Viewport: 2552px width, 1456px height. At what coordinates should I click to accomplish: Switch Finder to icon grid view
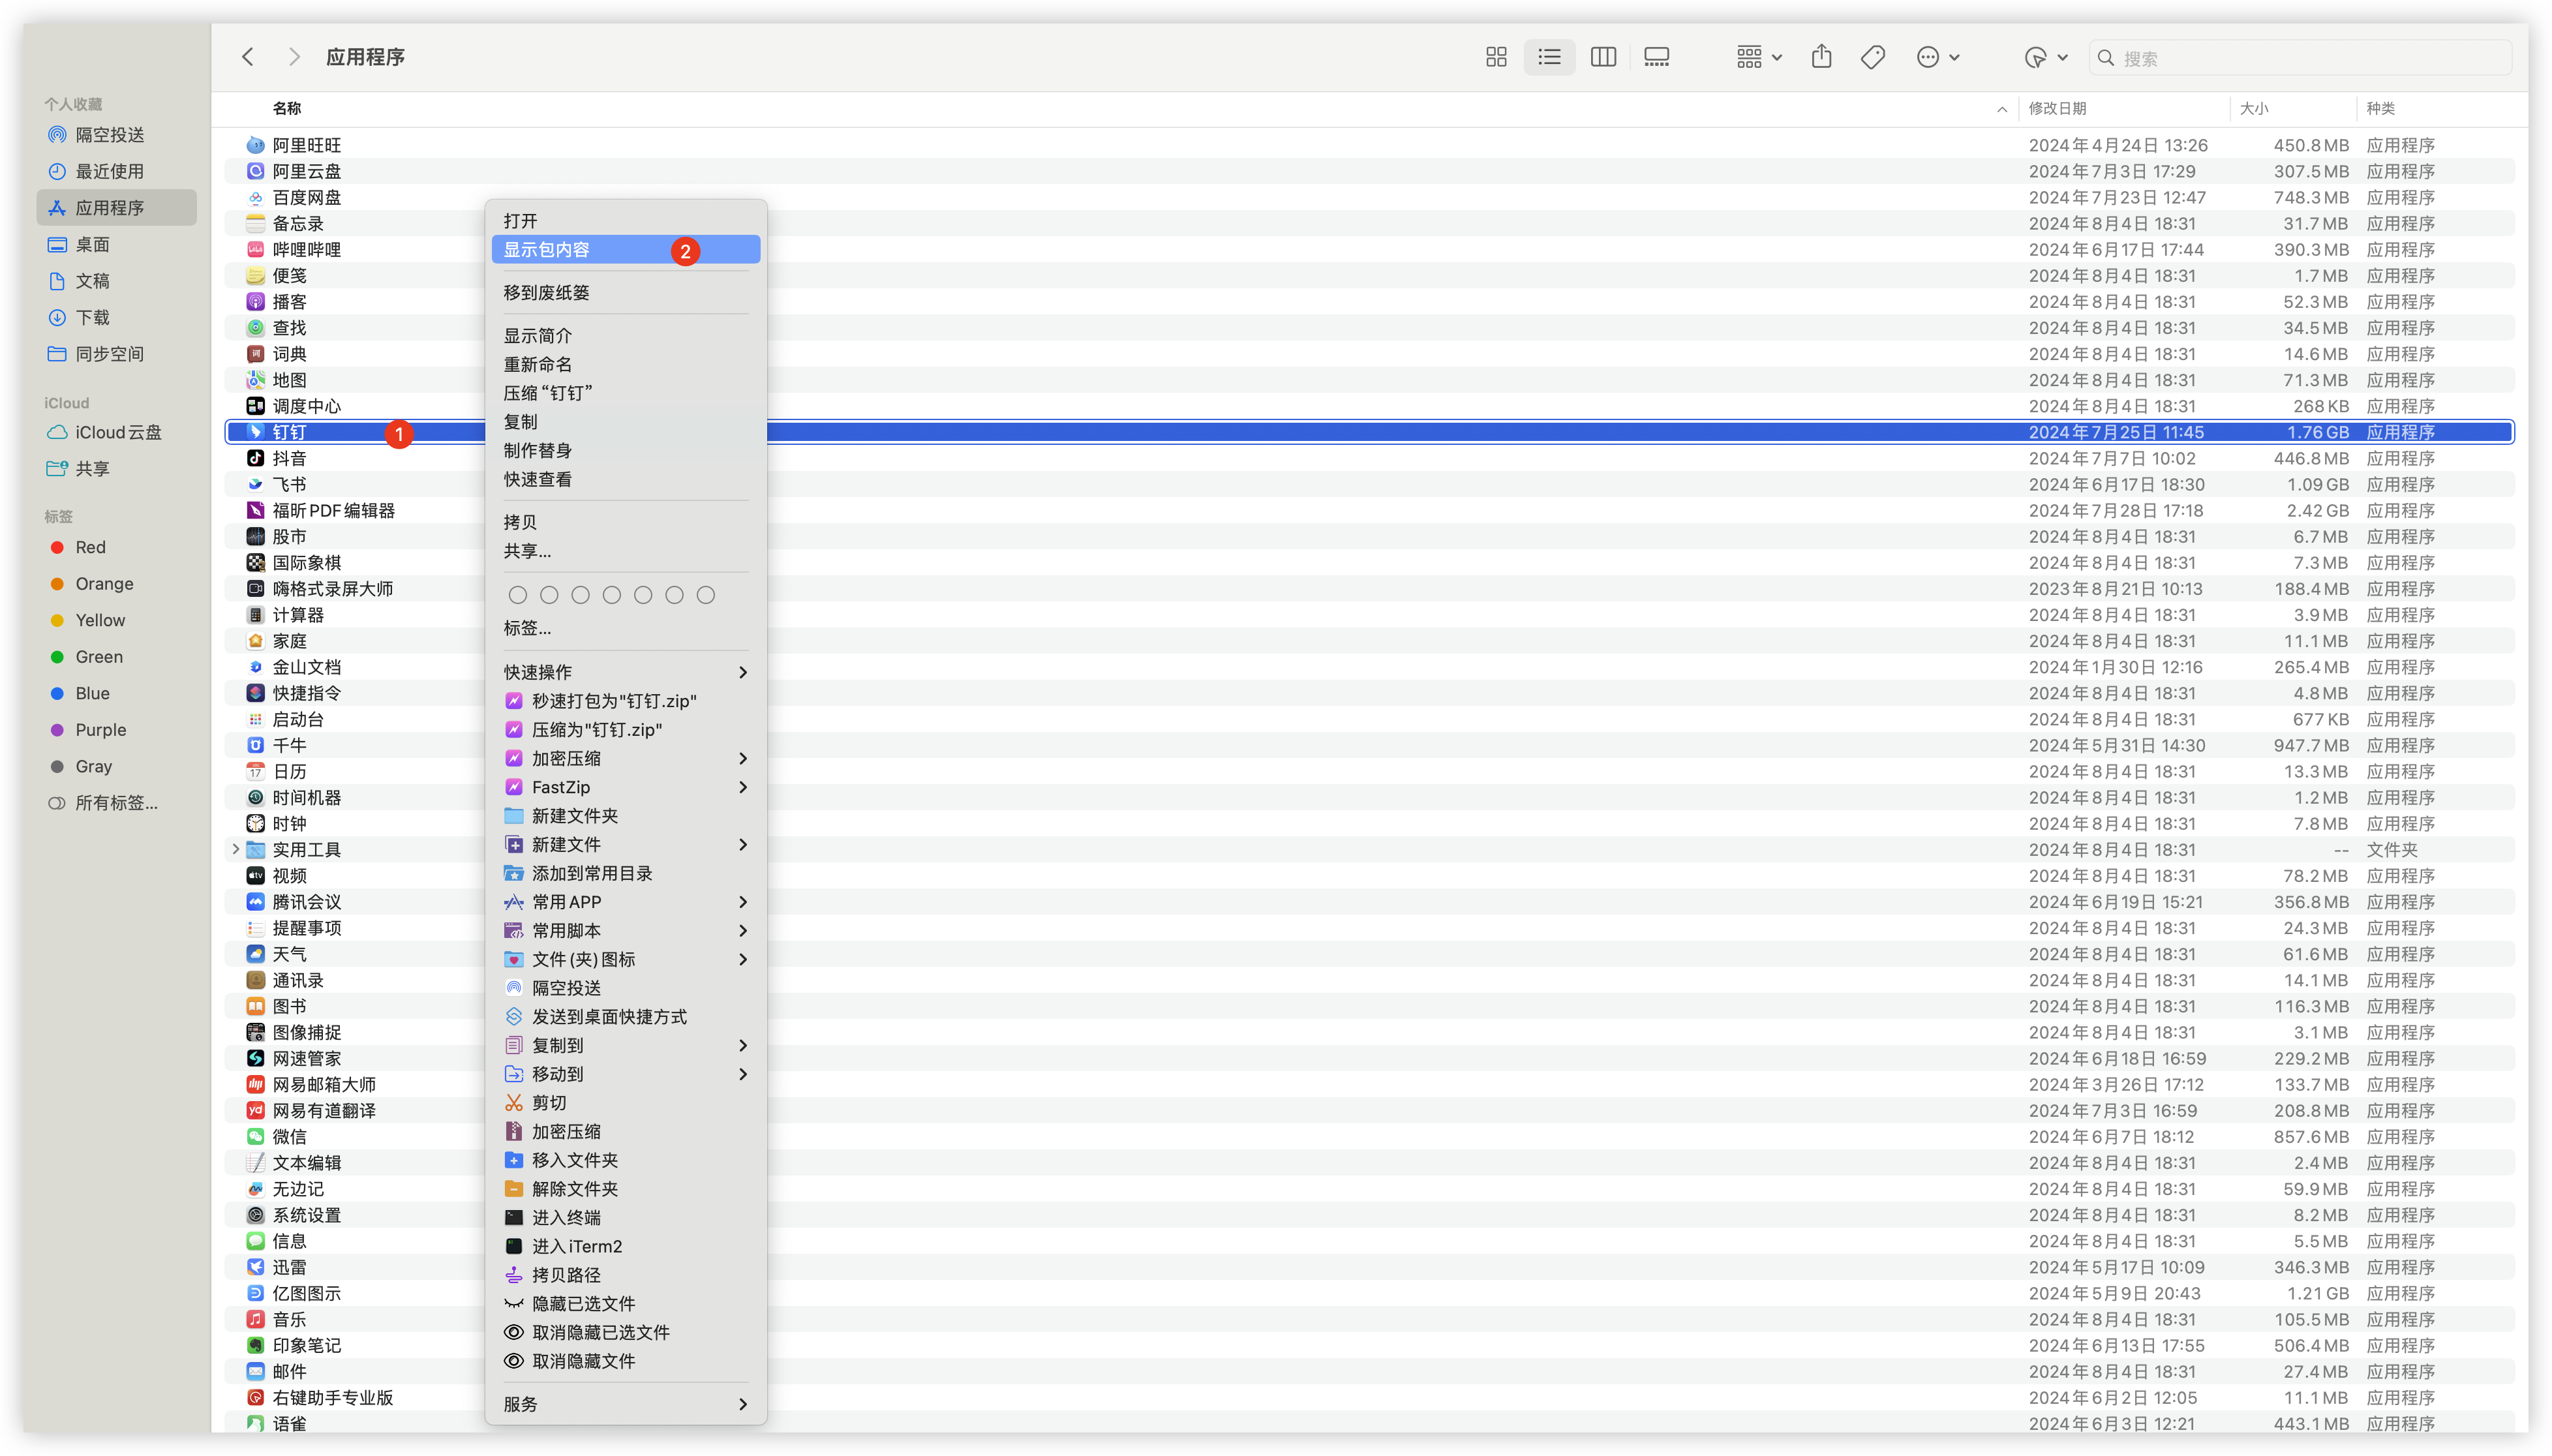pos(1496,57)
